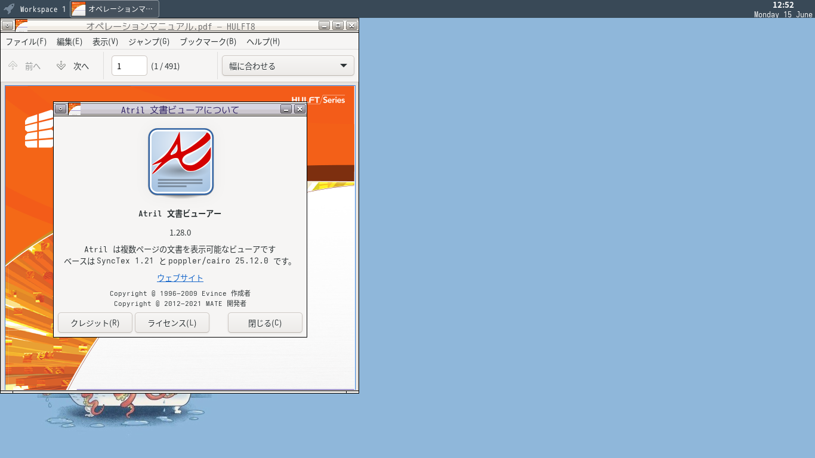Click the Workspace 1 switcher label

tap(42, 10)
